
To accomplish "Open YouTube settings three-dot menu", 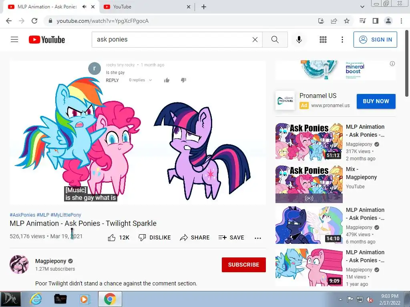I will point(342,40).
